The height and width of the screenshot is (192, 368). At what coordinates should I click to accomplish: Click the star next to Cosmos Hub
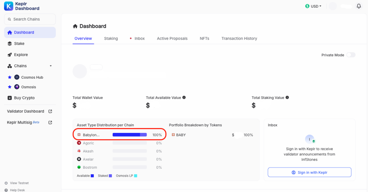(10, 77)
